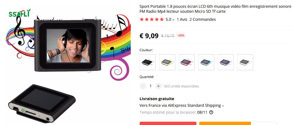Screen dimensions: 293x125
Task: Click the red buy button below shipping
Action: (x=168, y=124)
